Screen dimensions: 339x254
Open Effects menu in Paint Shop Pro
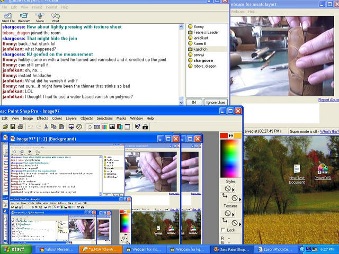tap(42, 119)
